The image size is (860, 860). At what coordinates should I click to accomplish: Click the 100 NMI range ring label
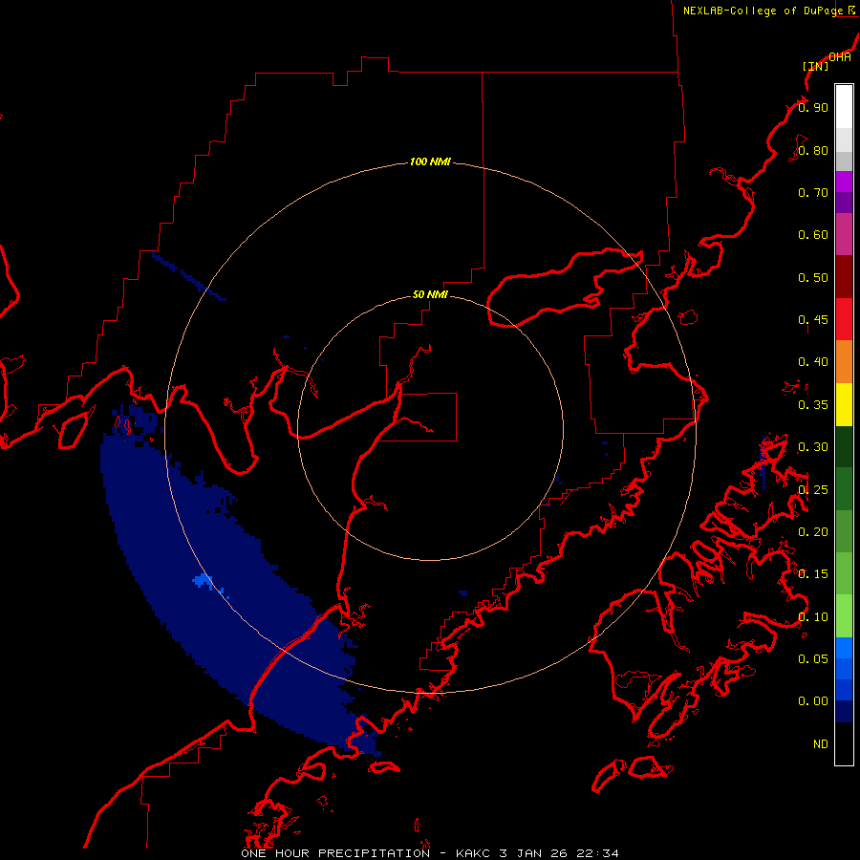tap(430, 161)
